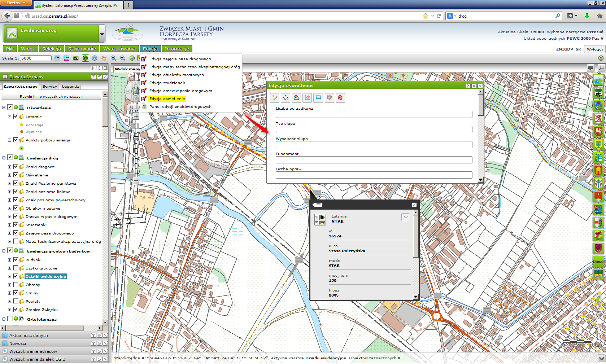Open the Selekcja menu

point(51,49)
